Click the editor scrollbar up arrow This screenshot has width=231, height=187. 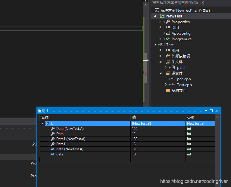click(145, 5)
